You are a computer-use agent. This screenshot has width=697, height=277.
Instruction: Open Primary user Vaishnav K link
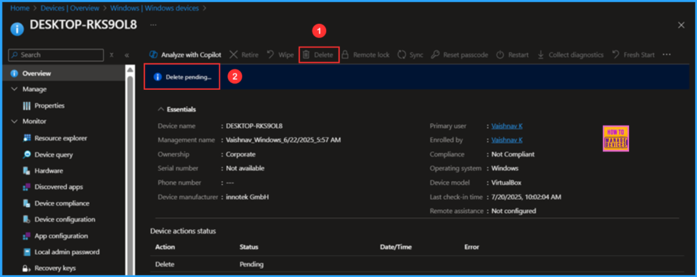506,126
